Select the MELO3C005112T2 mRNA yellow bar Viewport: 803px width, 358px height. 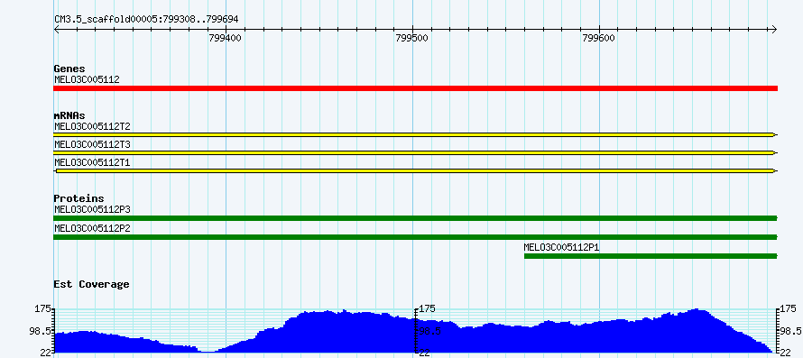point(415,134)
